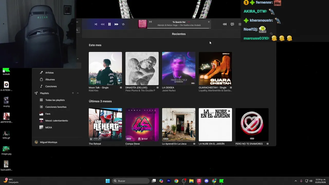The image size is (329, 185).
Task: Open the DINASTÍA (DELUXE) album cover
Action: click(x=142, y=68)
